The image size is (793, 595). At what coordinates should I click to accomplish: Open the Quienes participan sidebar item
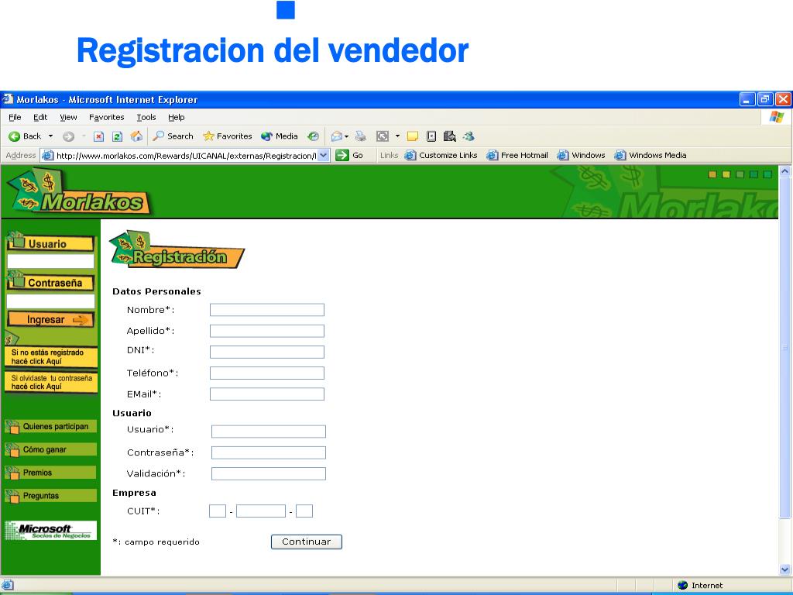(50, 427)
